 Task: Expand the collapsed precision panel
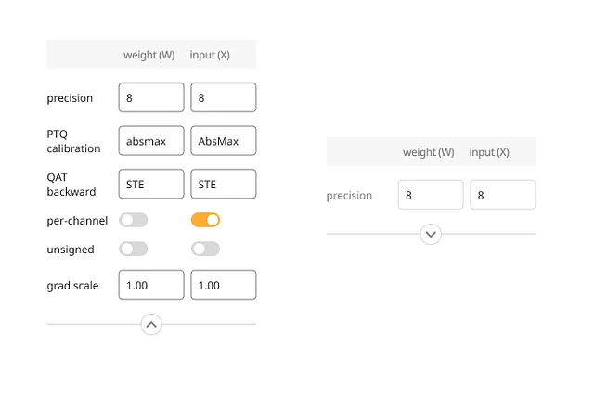[431, 234]
